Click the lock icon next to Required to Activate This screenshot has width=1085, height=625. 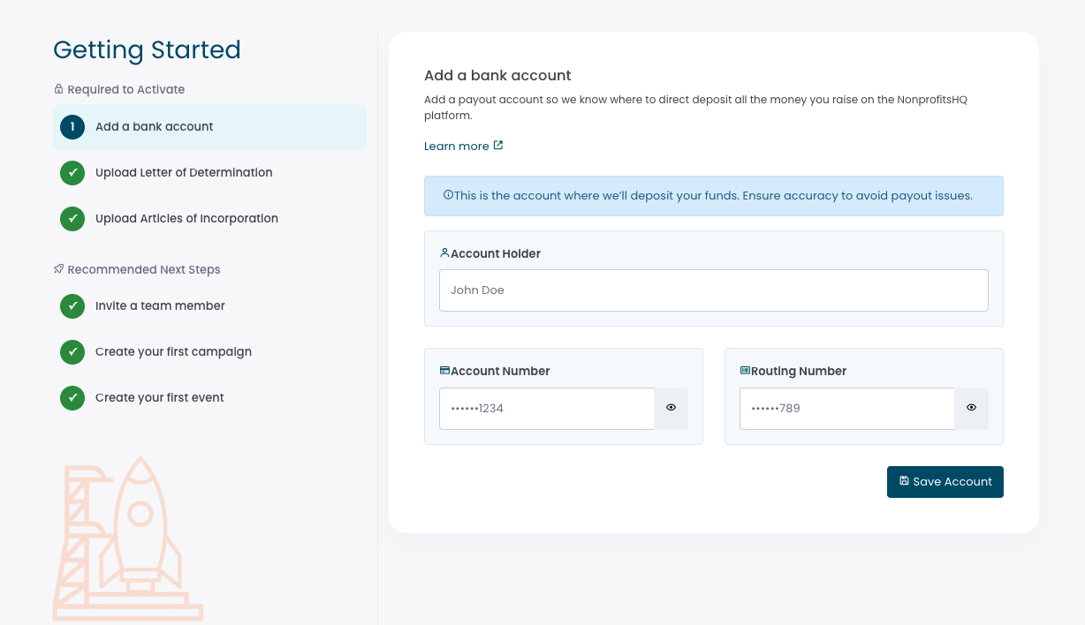(x=58, y=88)
